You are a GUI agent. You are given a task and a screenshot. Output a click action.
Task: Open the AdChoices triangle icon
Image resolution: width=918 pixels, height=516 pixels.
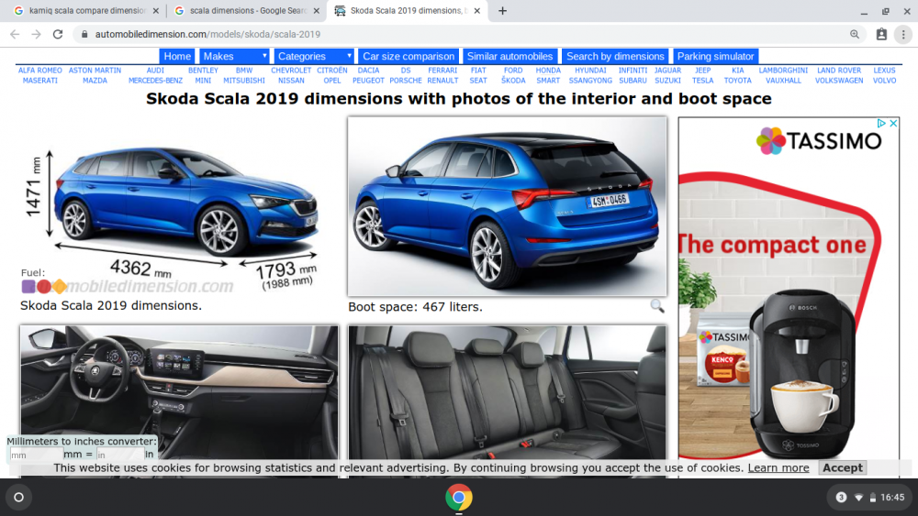881,124
